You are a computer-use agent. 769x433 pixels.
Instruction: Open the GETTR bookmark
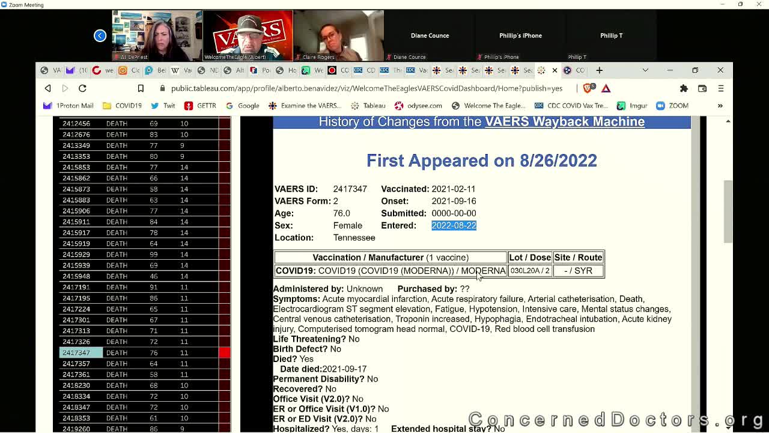click(x=200, y=106)
